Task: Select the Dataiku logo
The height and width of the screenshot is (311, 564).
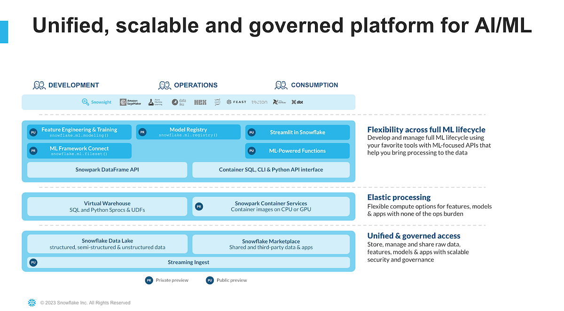Action: (x=179, y=102)
